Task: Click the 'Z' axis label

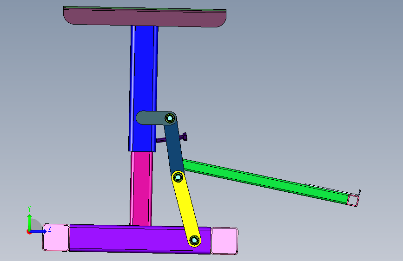Action: tap(50, 228)
